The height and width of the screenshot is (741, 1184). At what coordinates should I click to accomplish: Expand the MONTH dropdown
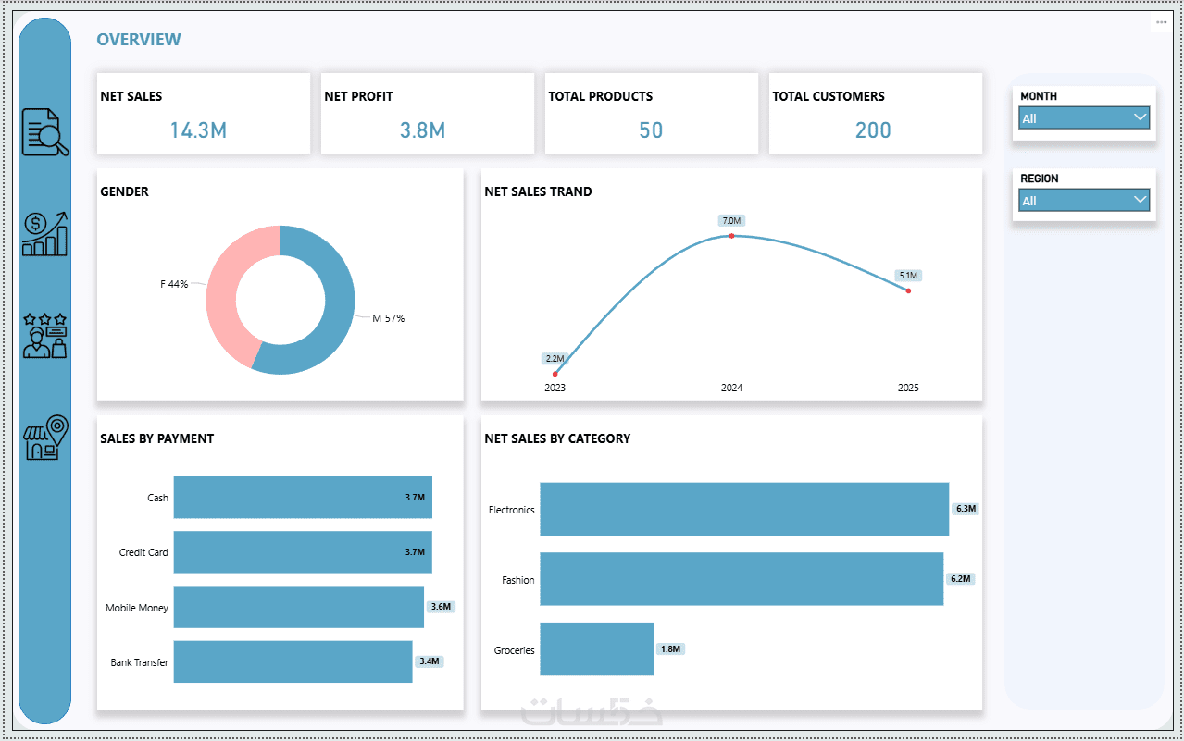coord(1084,118)
